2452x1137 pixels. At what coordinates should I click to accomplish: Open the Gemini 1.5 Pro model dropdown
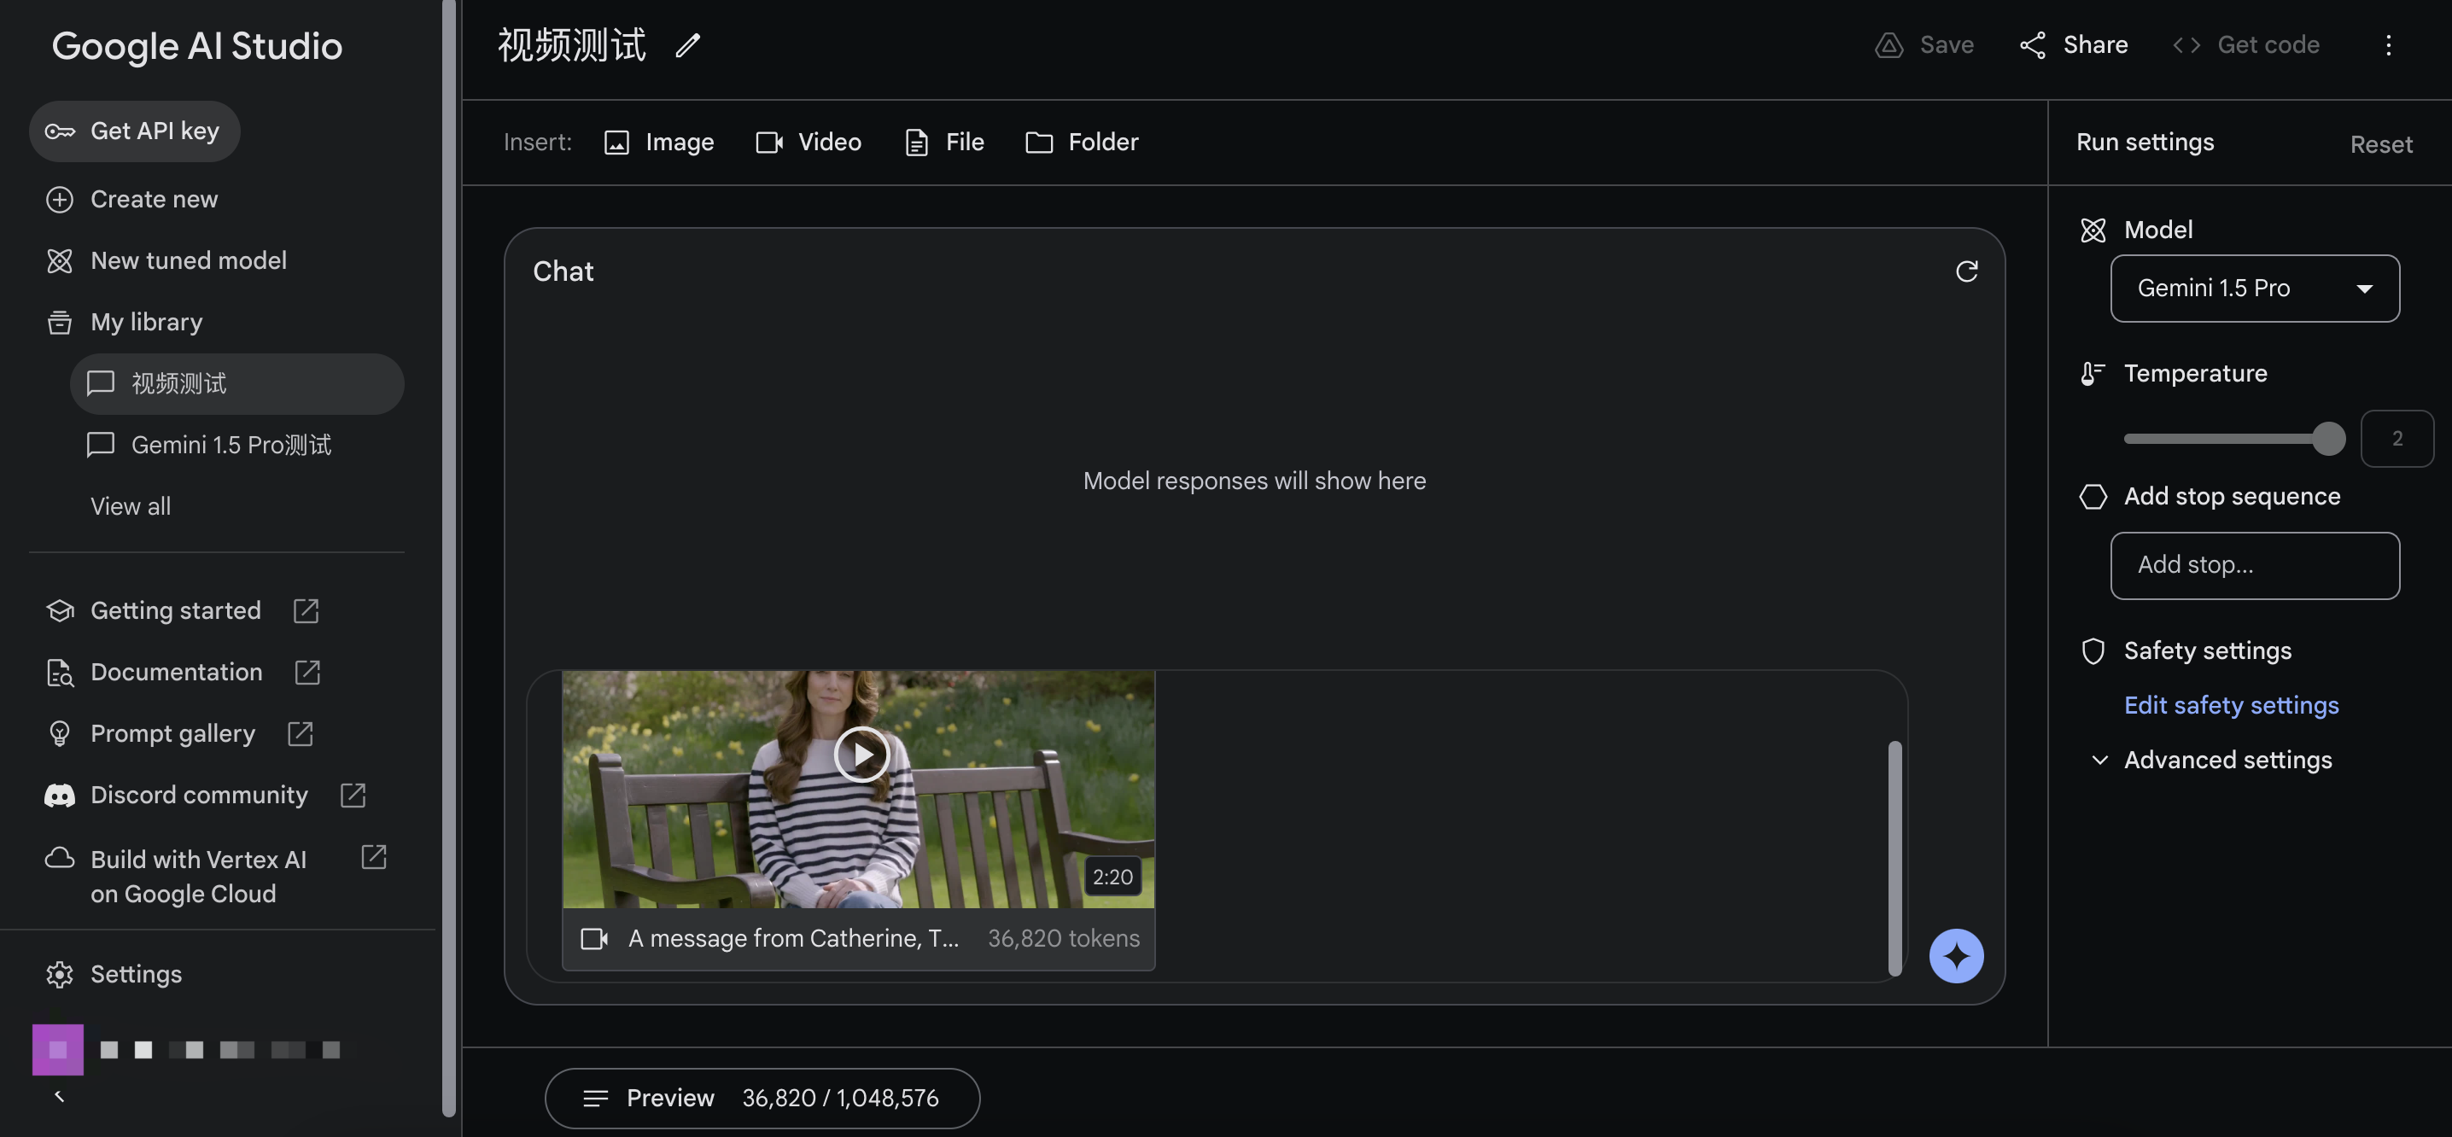tap(2254, 289)
